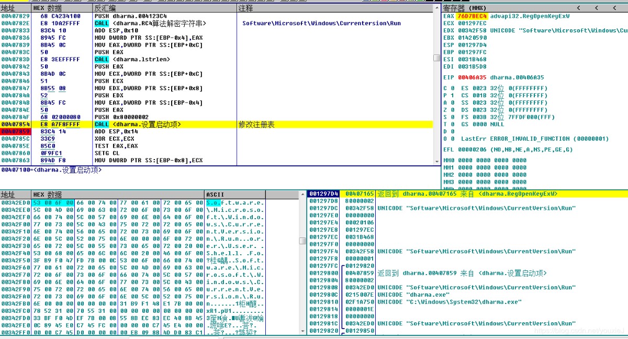Select EAX register value 76D7BEC4
Screen dimensions: 628x339
472,16
